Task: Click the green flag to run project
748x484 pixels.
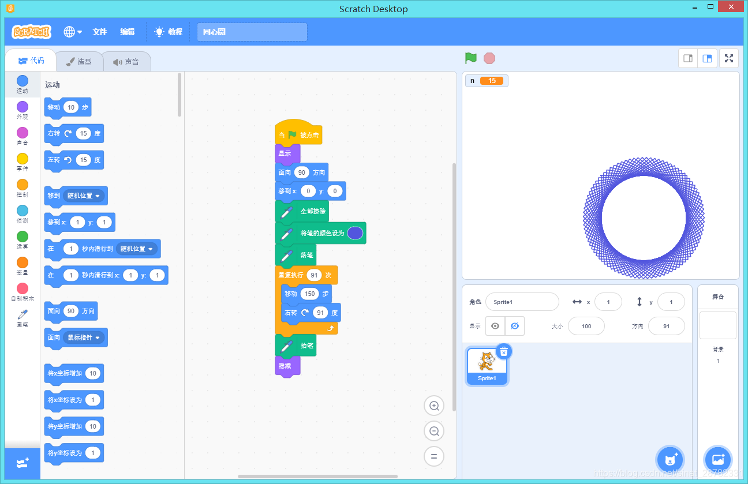Action: click(x=470, y=58)
